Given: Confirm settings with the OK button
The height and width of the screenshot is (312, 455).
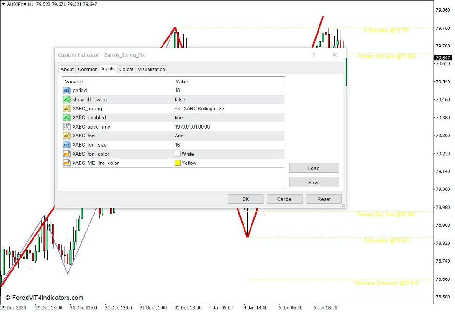Looking at the screenshot, I should point(245,199).
